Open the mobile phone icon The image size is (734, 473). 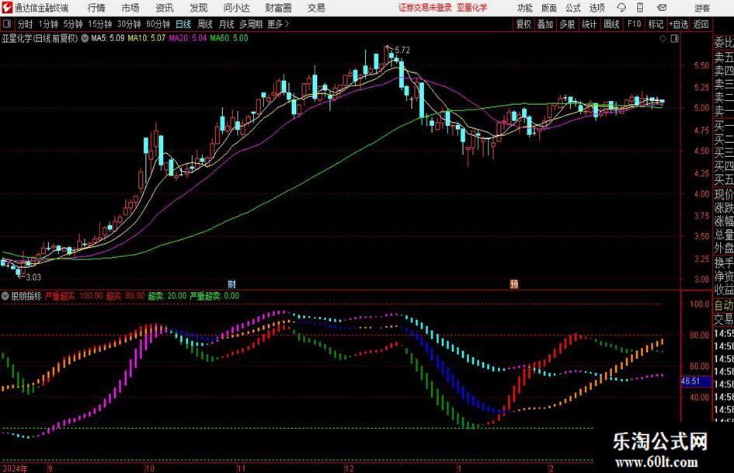tap(640, 8)
